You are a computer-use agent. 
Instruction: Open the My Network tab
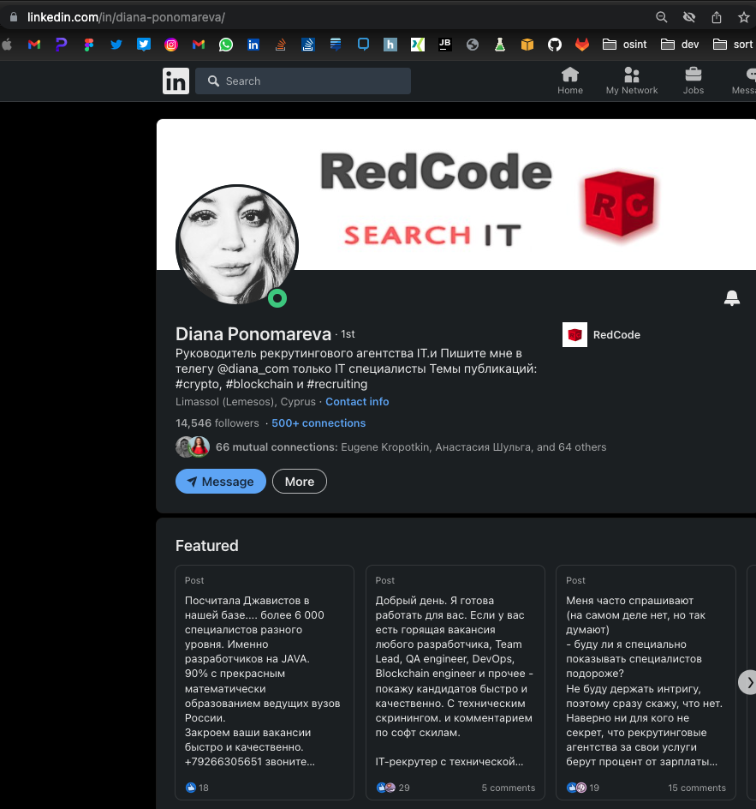point(632,81)
